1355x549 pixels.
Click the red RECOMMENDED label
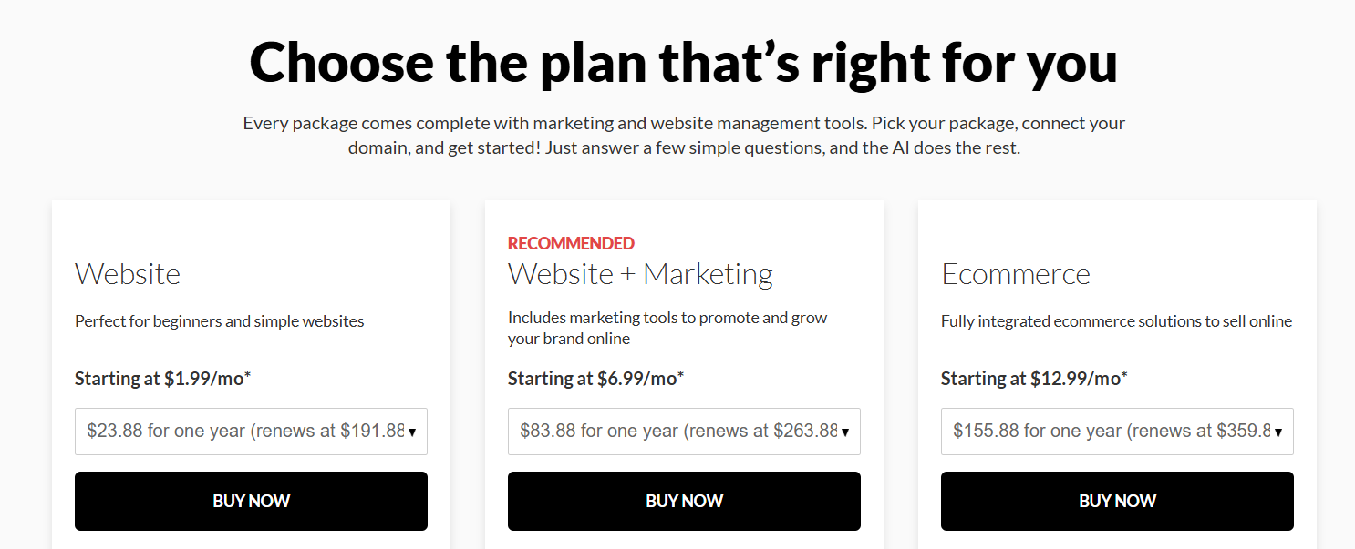tap(571, 243)
